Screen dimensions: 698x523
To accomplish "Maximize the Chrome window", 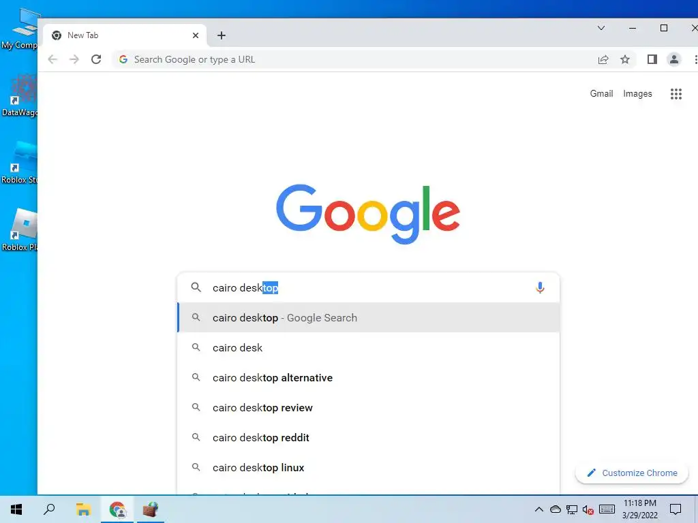I will click(x=664, y=28).
